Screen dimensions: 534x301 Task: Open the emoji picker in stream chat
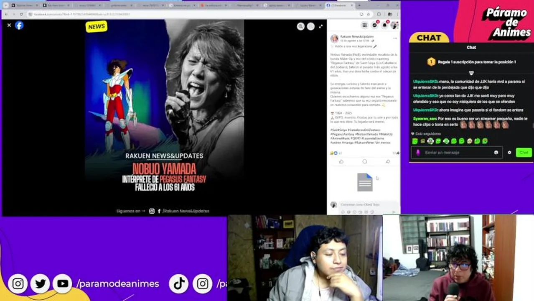tap(496, 153)
